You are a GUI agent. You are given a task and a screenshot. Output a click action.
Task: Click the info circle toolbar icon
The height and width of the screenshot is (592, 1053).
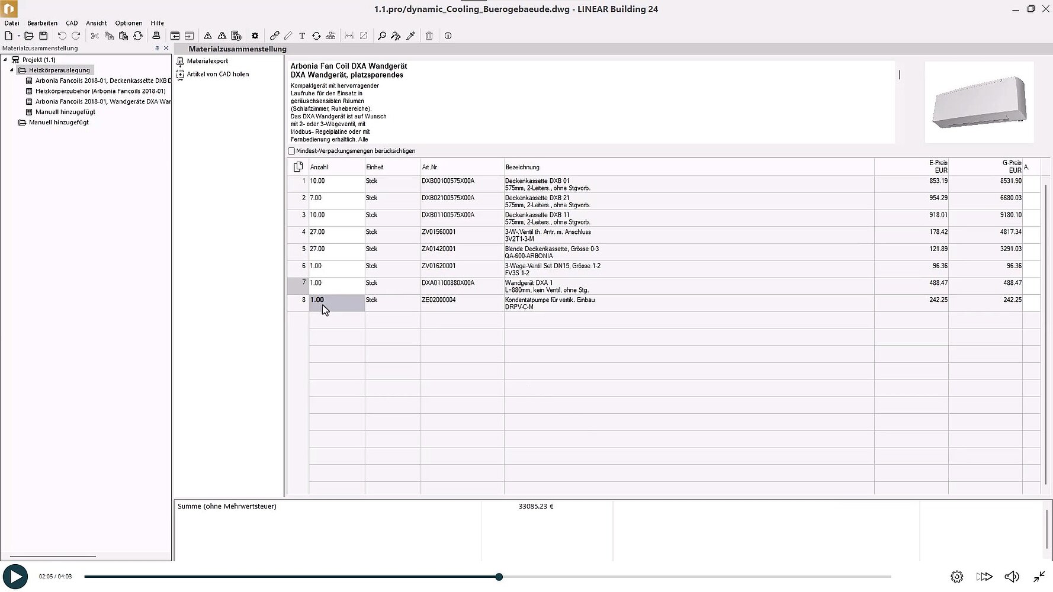pyautogui.click(x=448, y=36)
